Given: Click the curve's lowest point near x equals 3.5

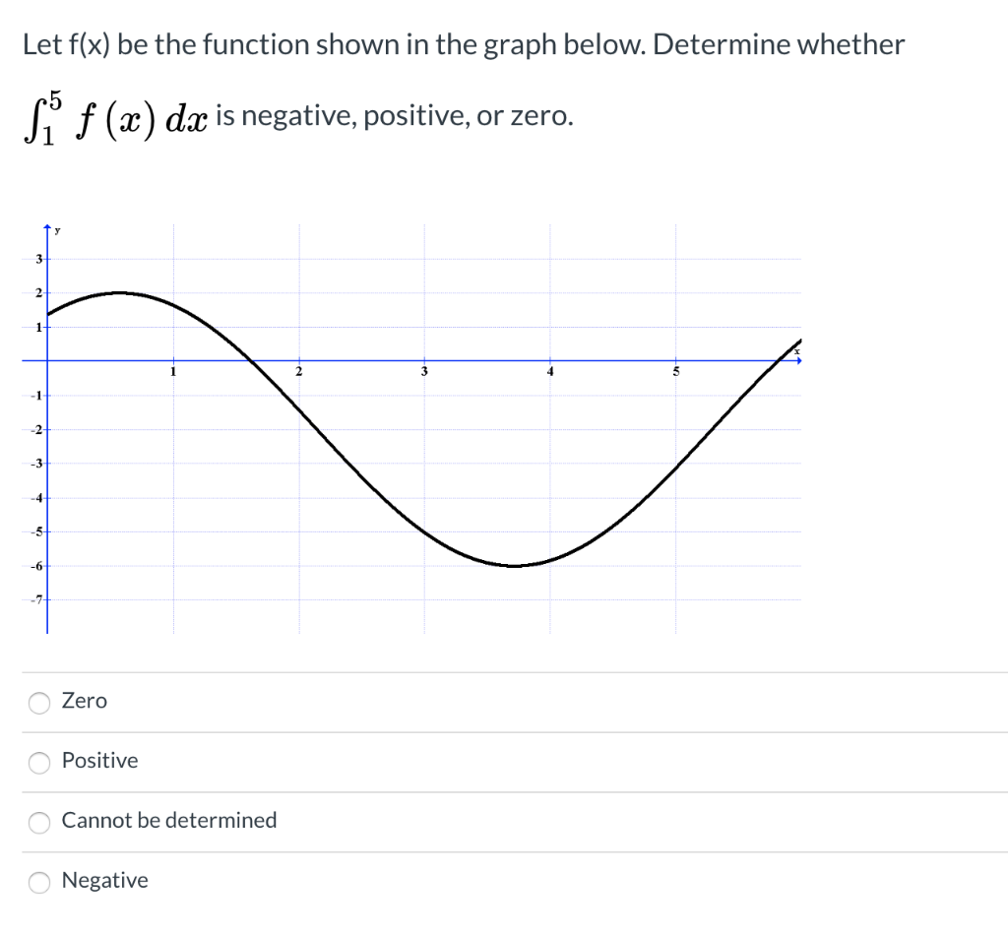Looking at the screenshot, I should tap(513, 565).
